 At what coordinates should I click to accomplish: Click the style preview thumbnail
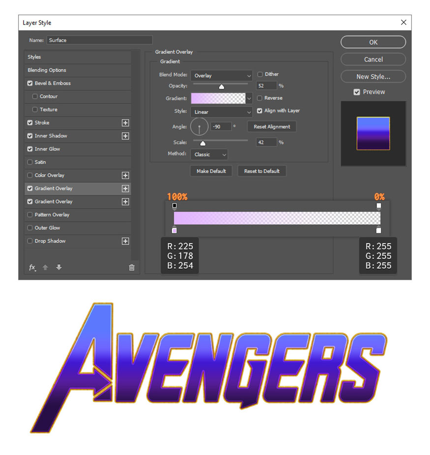(x=373, y=134)
